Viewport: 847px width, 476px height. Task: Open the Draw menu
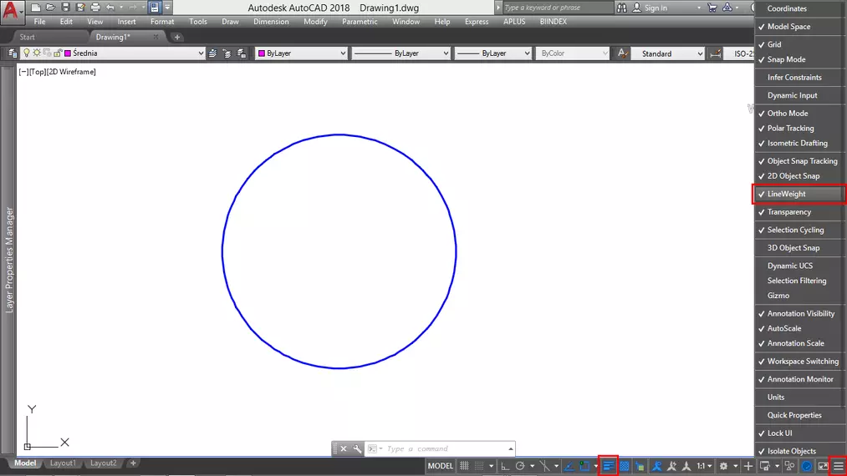tap(230, 22)
